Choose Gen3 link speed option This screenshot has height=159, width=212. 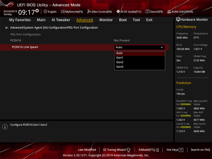tap(140, 67)
